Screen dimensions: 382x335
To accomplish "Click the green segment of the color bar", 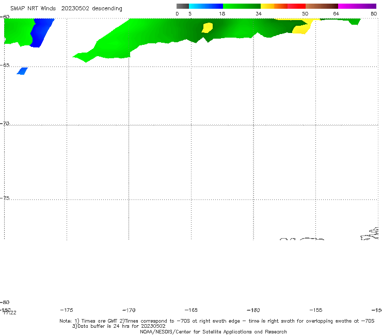I will [242, 6].
